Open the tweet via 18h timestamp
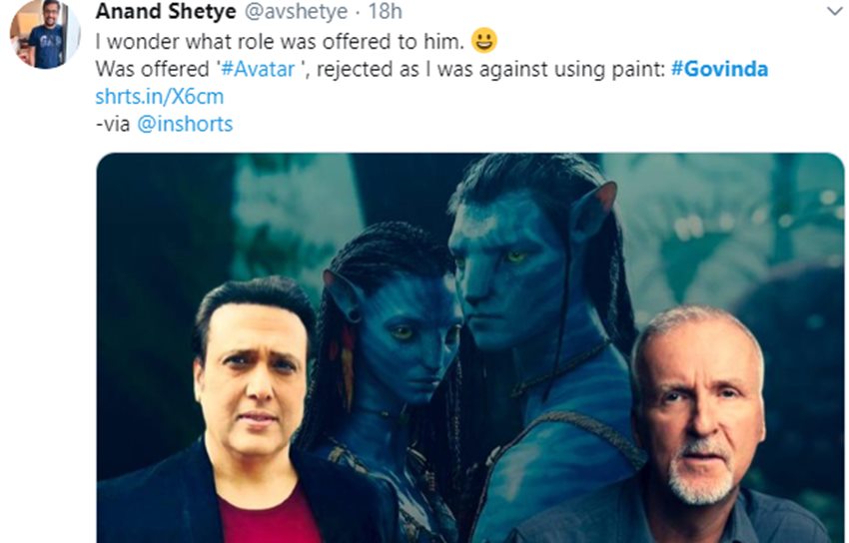Screen dimensions: 849x543 [x=385, y=11]
